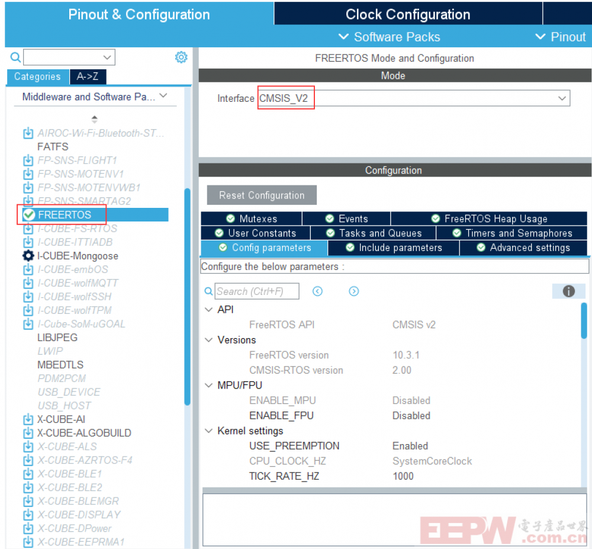Collapse the Kernel settings group
Screen dimensions: 592x549
click(x=208, y=431)
